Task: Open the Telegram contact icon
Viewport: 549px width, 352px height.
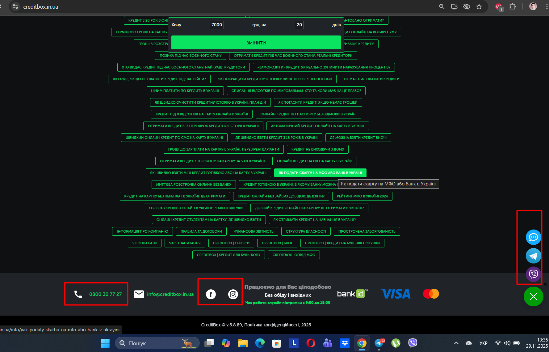Action: [x=533, y=256]
